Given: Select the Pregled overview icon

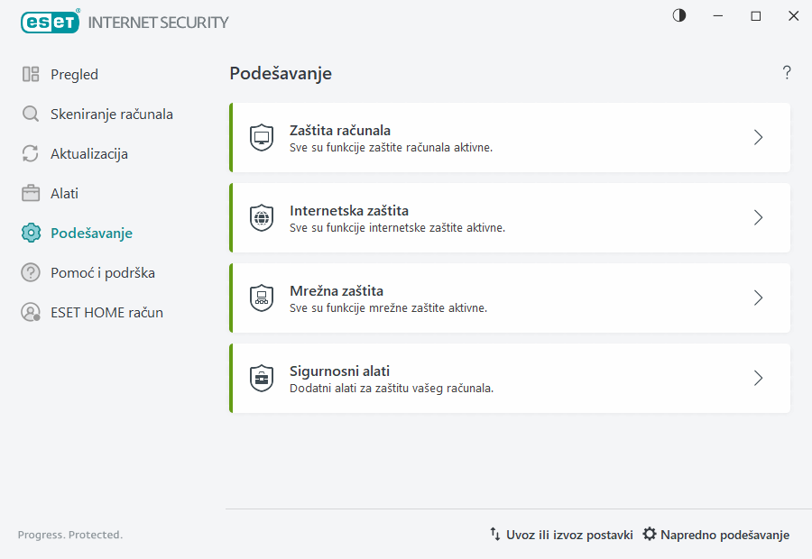Looking at the screenshot, I should [31, 74].
